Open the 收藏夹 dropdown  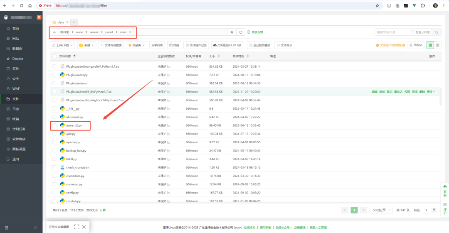137,45
